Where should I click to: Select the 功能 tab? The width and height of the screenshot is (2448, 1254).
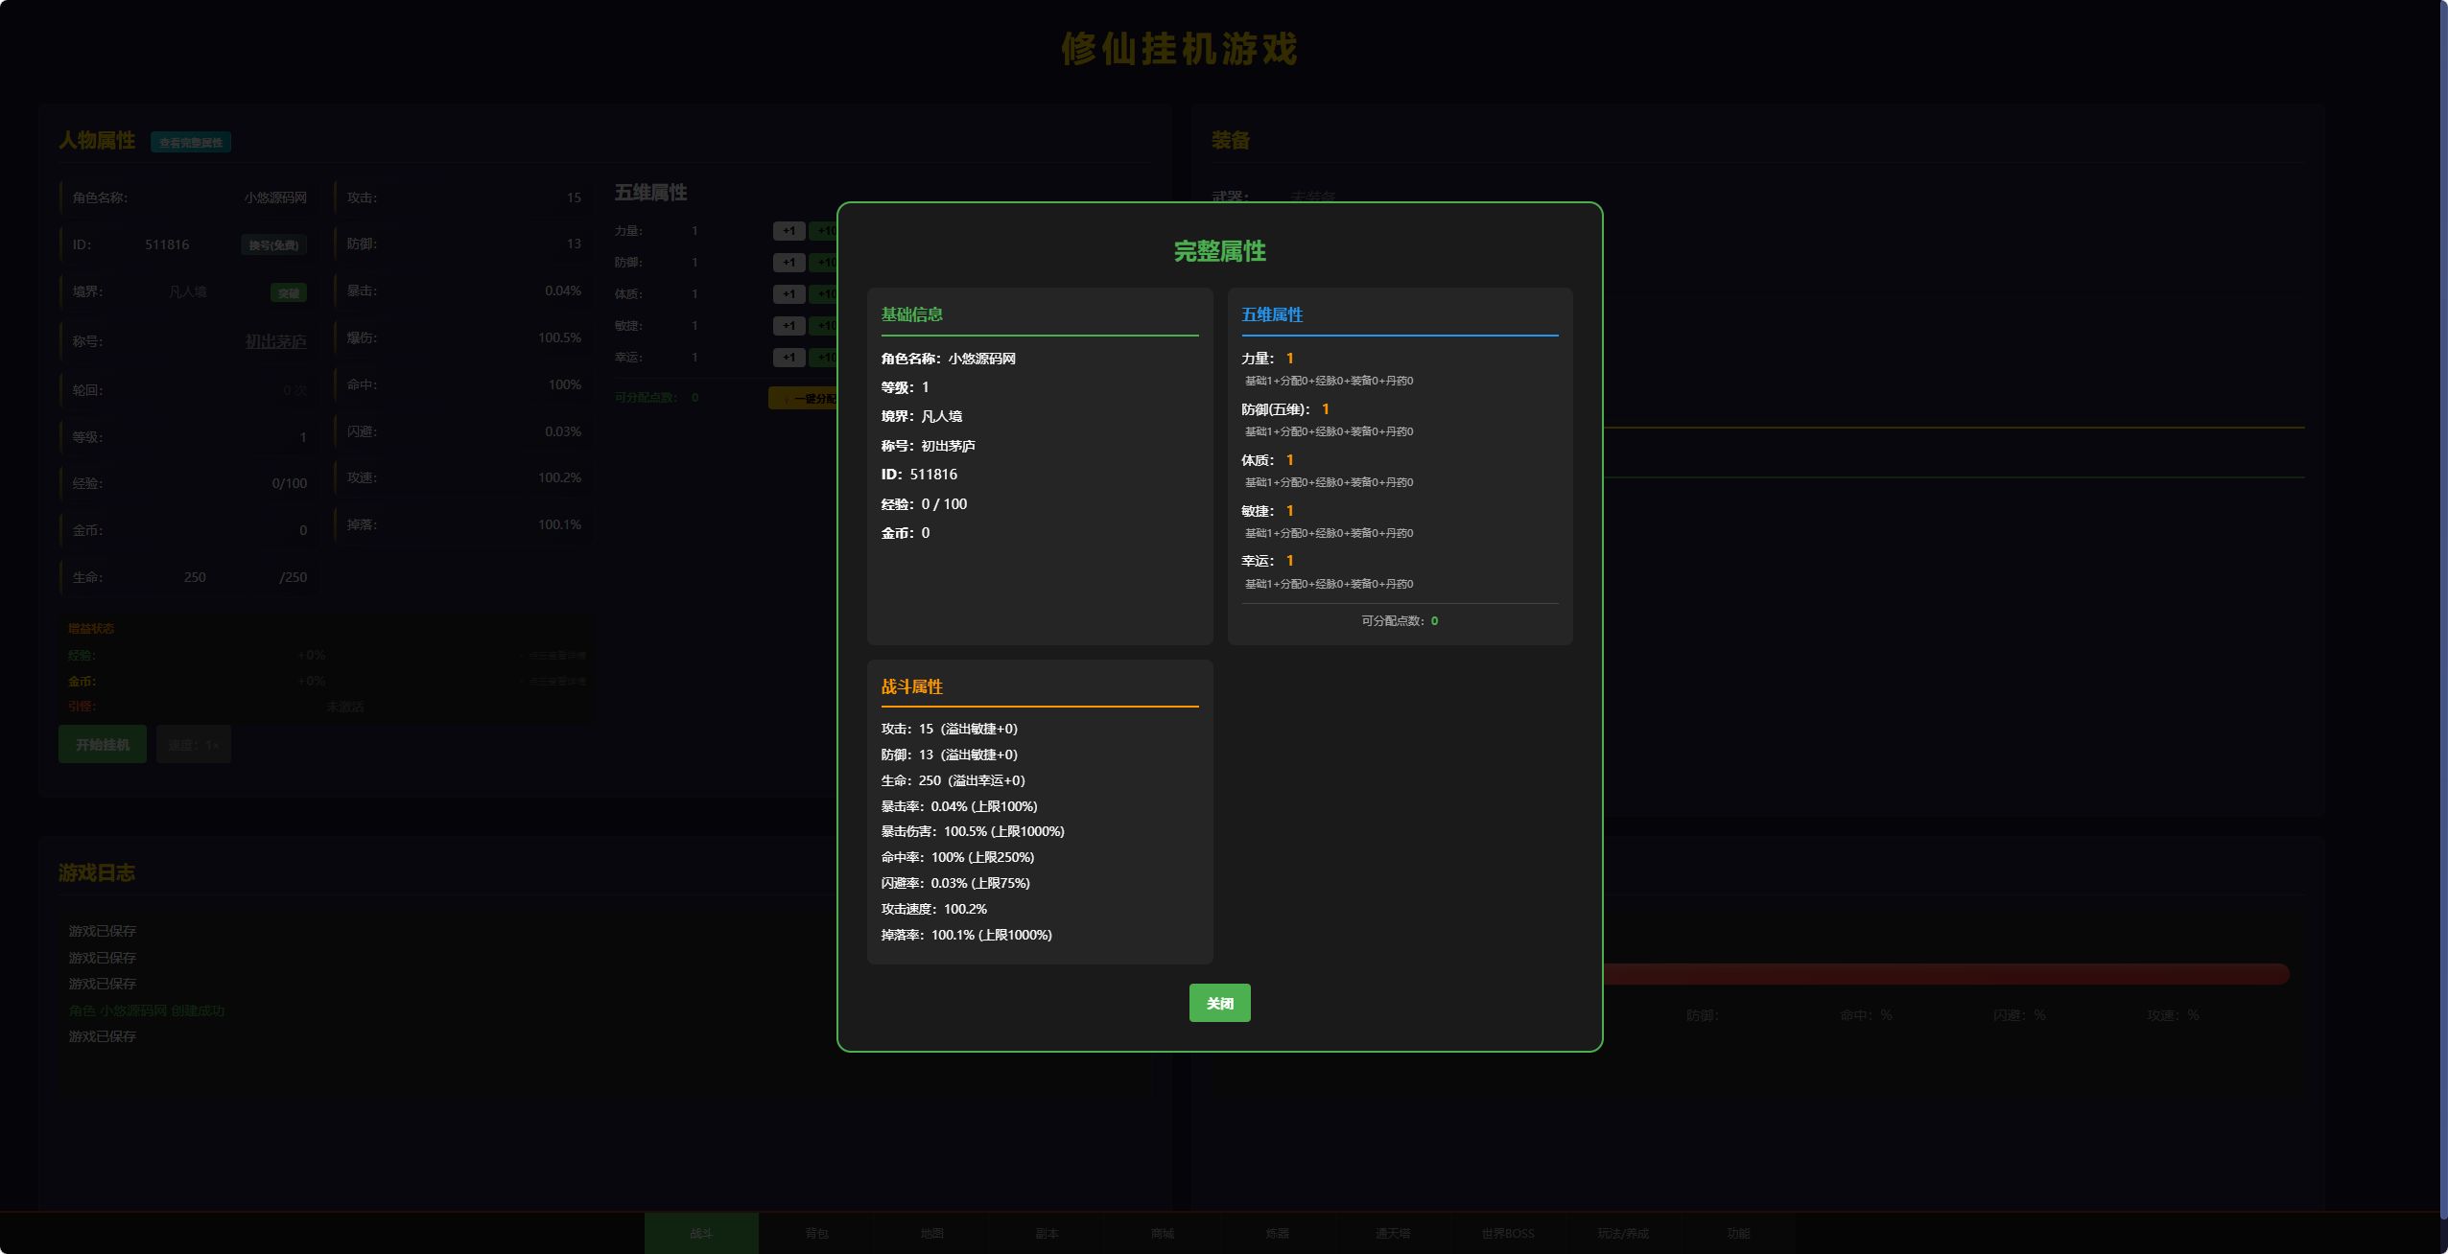pos(1737,1233)
